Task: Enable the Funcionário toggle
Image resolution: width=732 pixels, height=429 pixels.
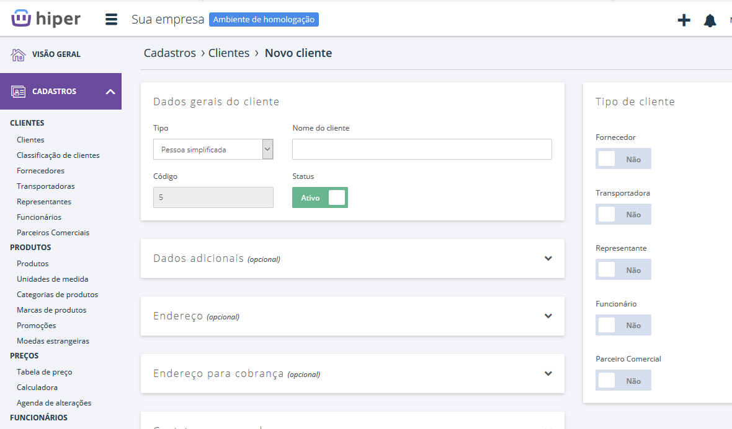Action: (623, 325)
